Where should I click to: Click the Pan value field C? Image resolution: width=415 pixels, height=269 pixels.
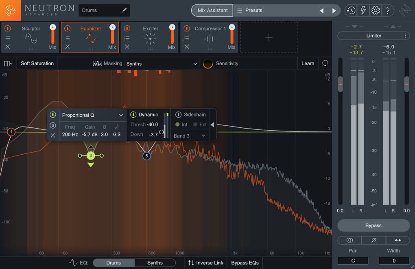[353, 260]
